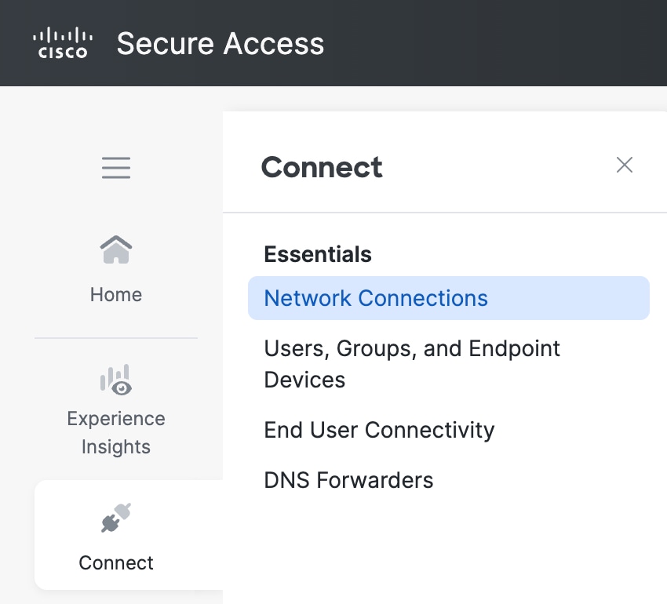Click empty header area right of Secure Access
The width and height of the screenshot is (667, 604).
(x=502, y=43)
